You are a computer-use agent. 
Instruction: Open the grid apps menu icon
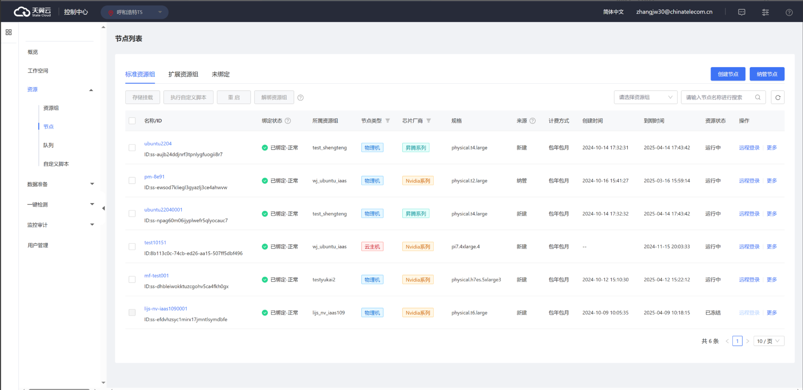9,32
